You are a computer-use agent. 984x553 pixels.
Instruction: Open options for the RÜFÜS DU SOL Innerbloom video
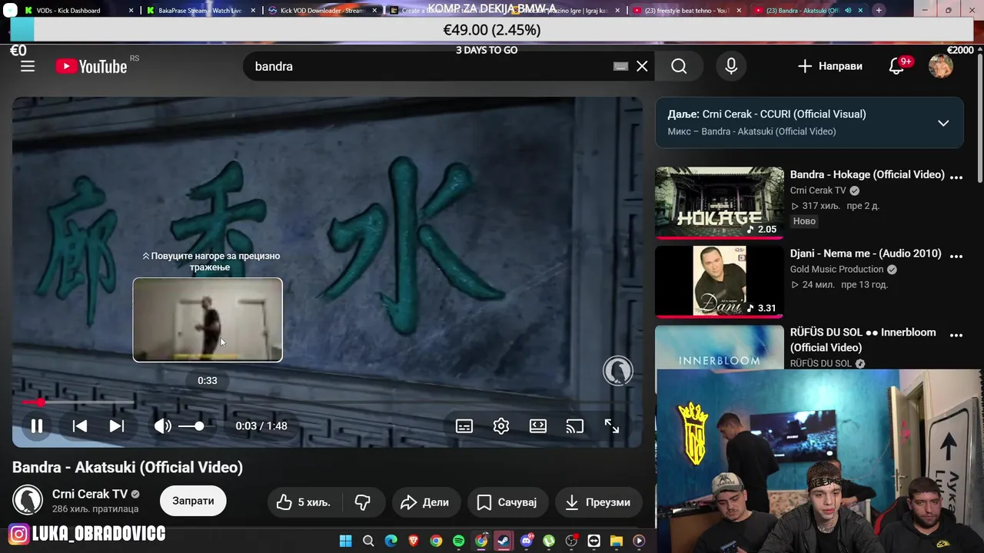(x=956, y=335)
